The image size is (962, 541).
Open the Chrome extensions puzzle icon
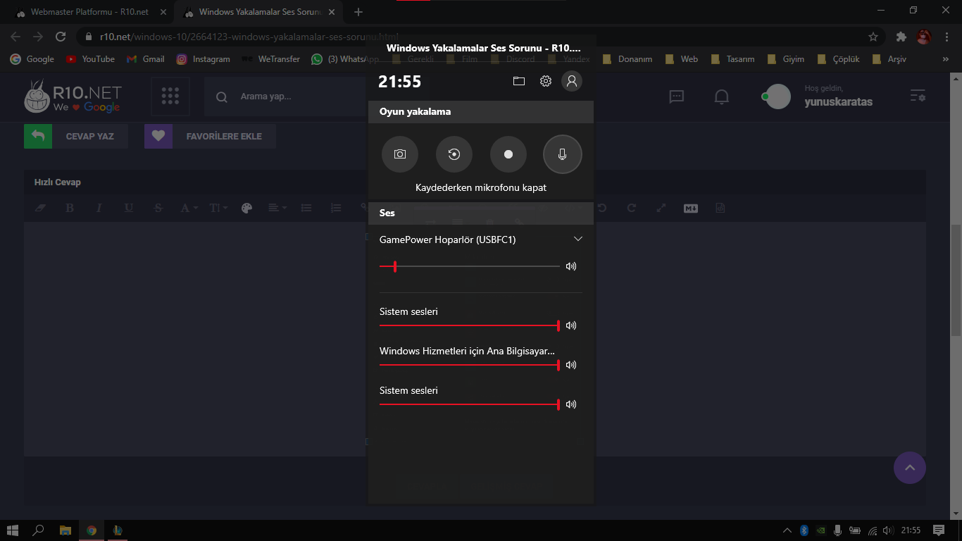(x=901, y=37)
